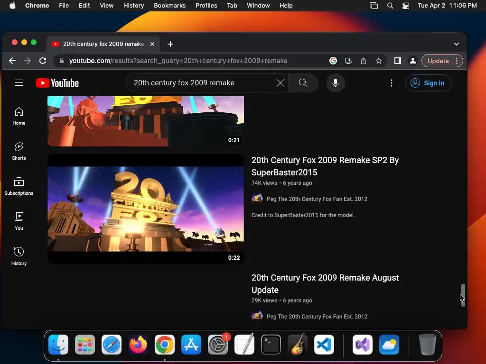Image resolution: width=486 pixels, height=364 pixels.
Task: Open the Edit menu
Action: (84, 5)
